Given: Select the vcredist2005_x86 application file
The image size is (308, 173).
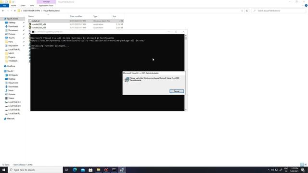Looking at the screenshot, I should 76,28.
